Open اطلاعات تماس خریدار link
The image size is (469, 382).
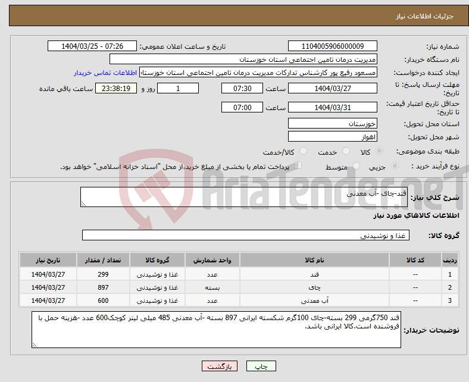click(105, 73)
